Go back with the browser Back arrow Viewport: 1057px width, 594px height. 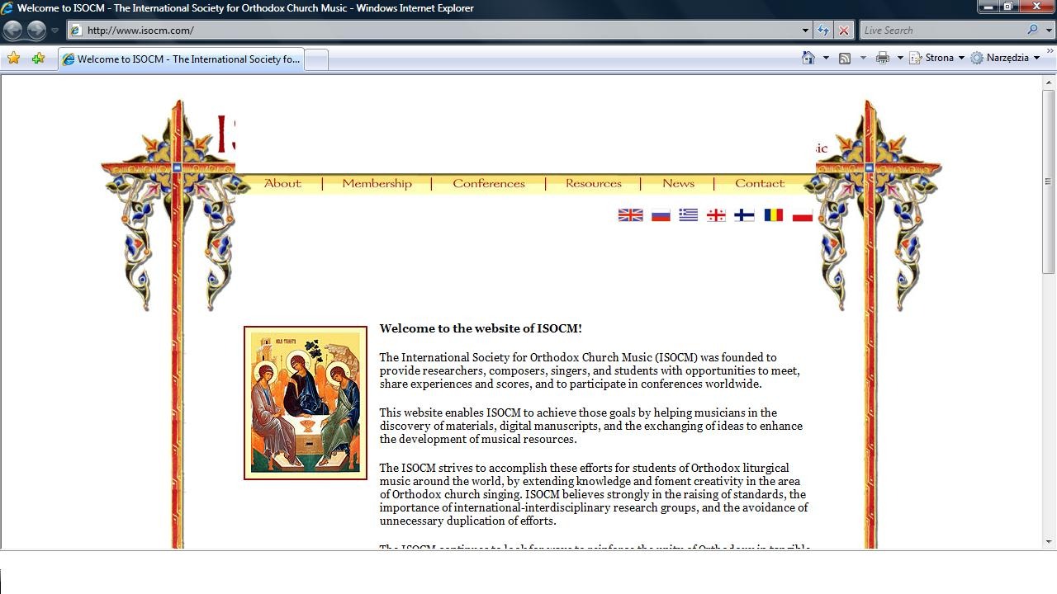pyautogui.click(x=12, y=31)
